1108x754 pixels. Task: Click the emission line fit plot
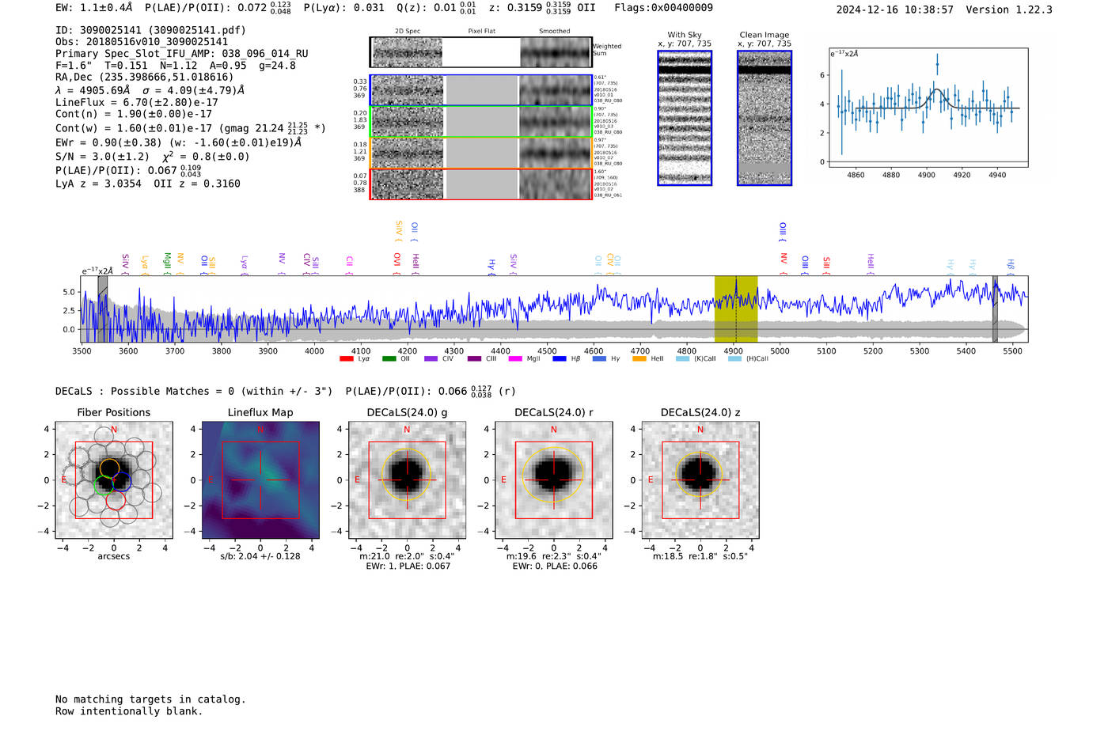[x=928, y=108]
